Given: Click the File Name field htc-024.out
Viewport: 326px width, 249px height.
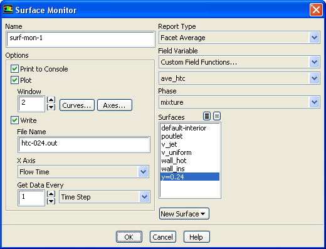Looking at the screenshot, I should (x=84, y=144).
